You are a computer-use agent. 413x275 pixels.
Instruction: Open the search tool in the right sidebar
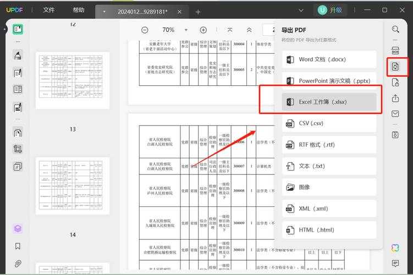pos(395,30)
